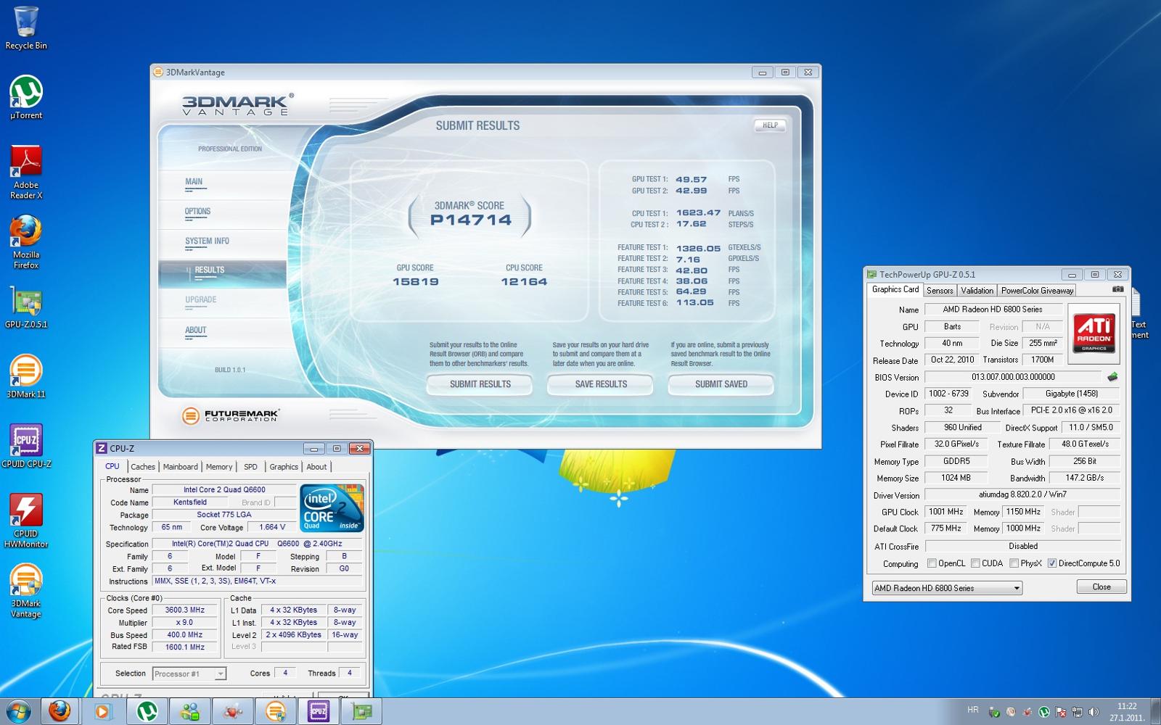Switch to the Validation tab in GPU-Z
Image resolution: width=1161 pixels, height=725 pixels.
coord(977,291)
